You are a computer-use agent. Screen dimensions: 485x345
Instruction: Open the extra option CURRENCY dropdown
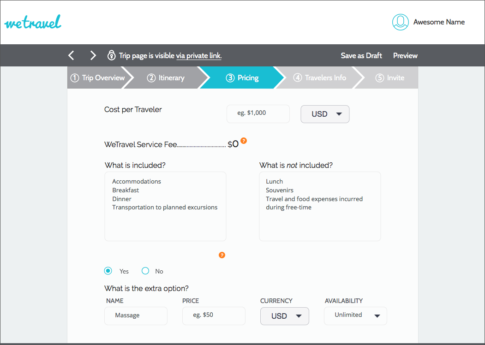[x=284, y=316]
